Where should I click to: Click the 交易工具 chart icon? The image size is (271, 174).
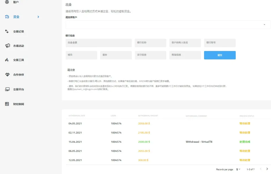[x=7, y=60]
